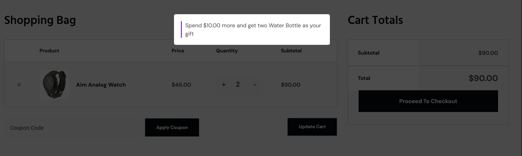Viewport: 522px width, 156px height.
Task: Open the Aim Analog Watch product link
Action: click(101, 85)
